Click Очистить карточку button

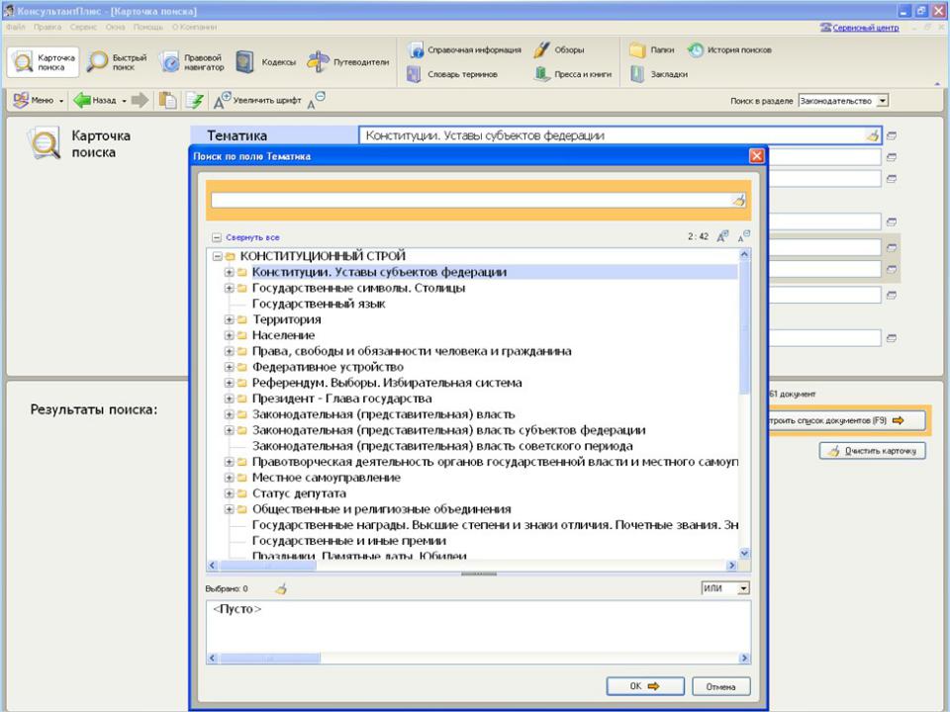coord(873,451)
